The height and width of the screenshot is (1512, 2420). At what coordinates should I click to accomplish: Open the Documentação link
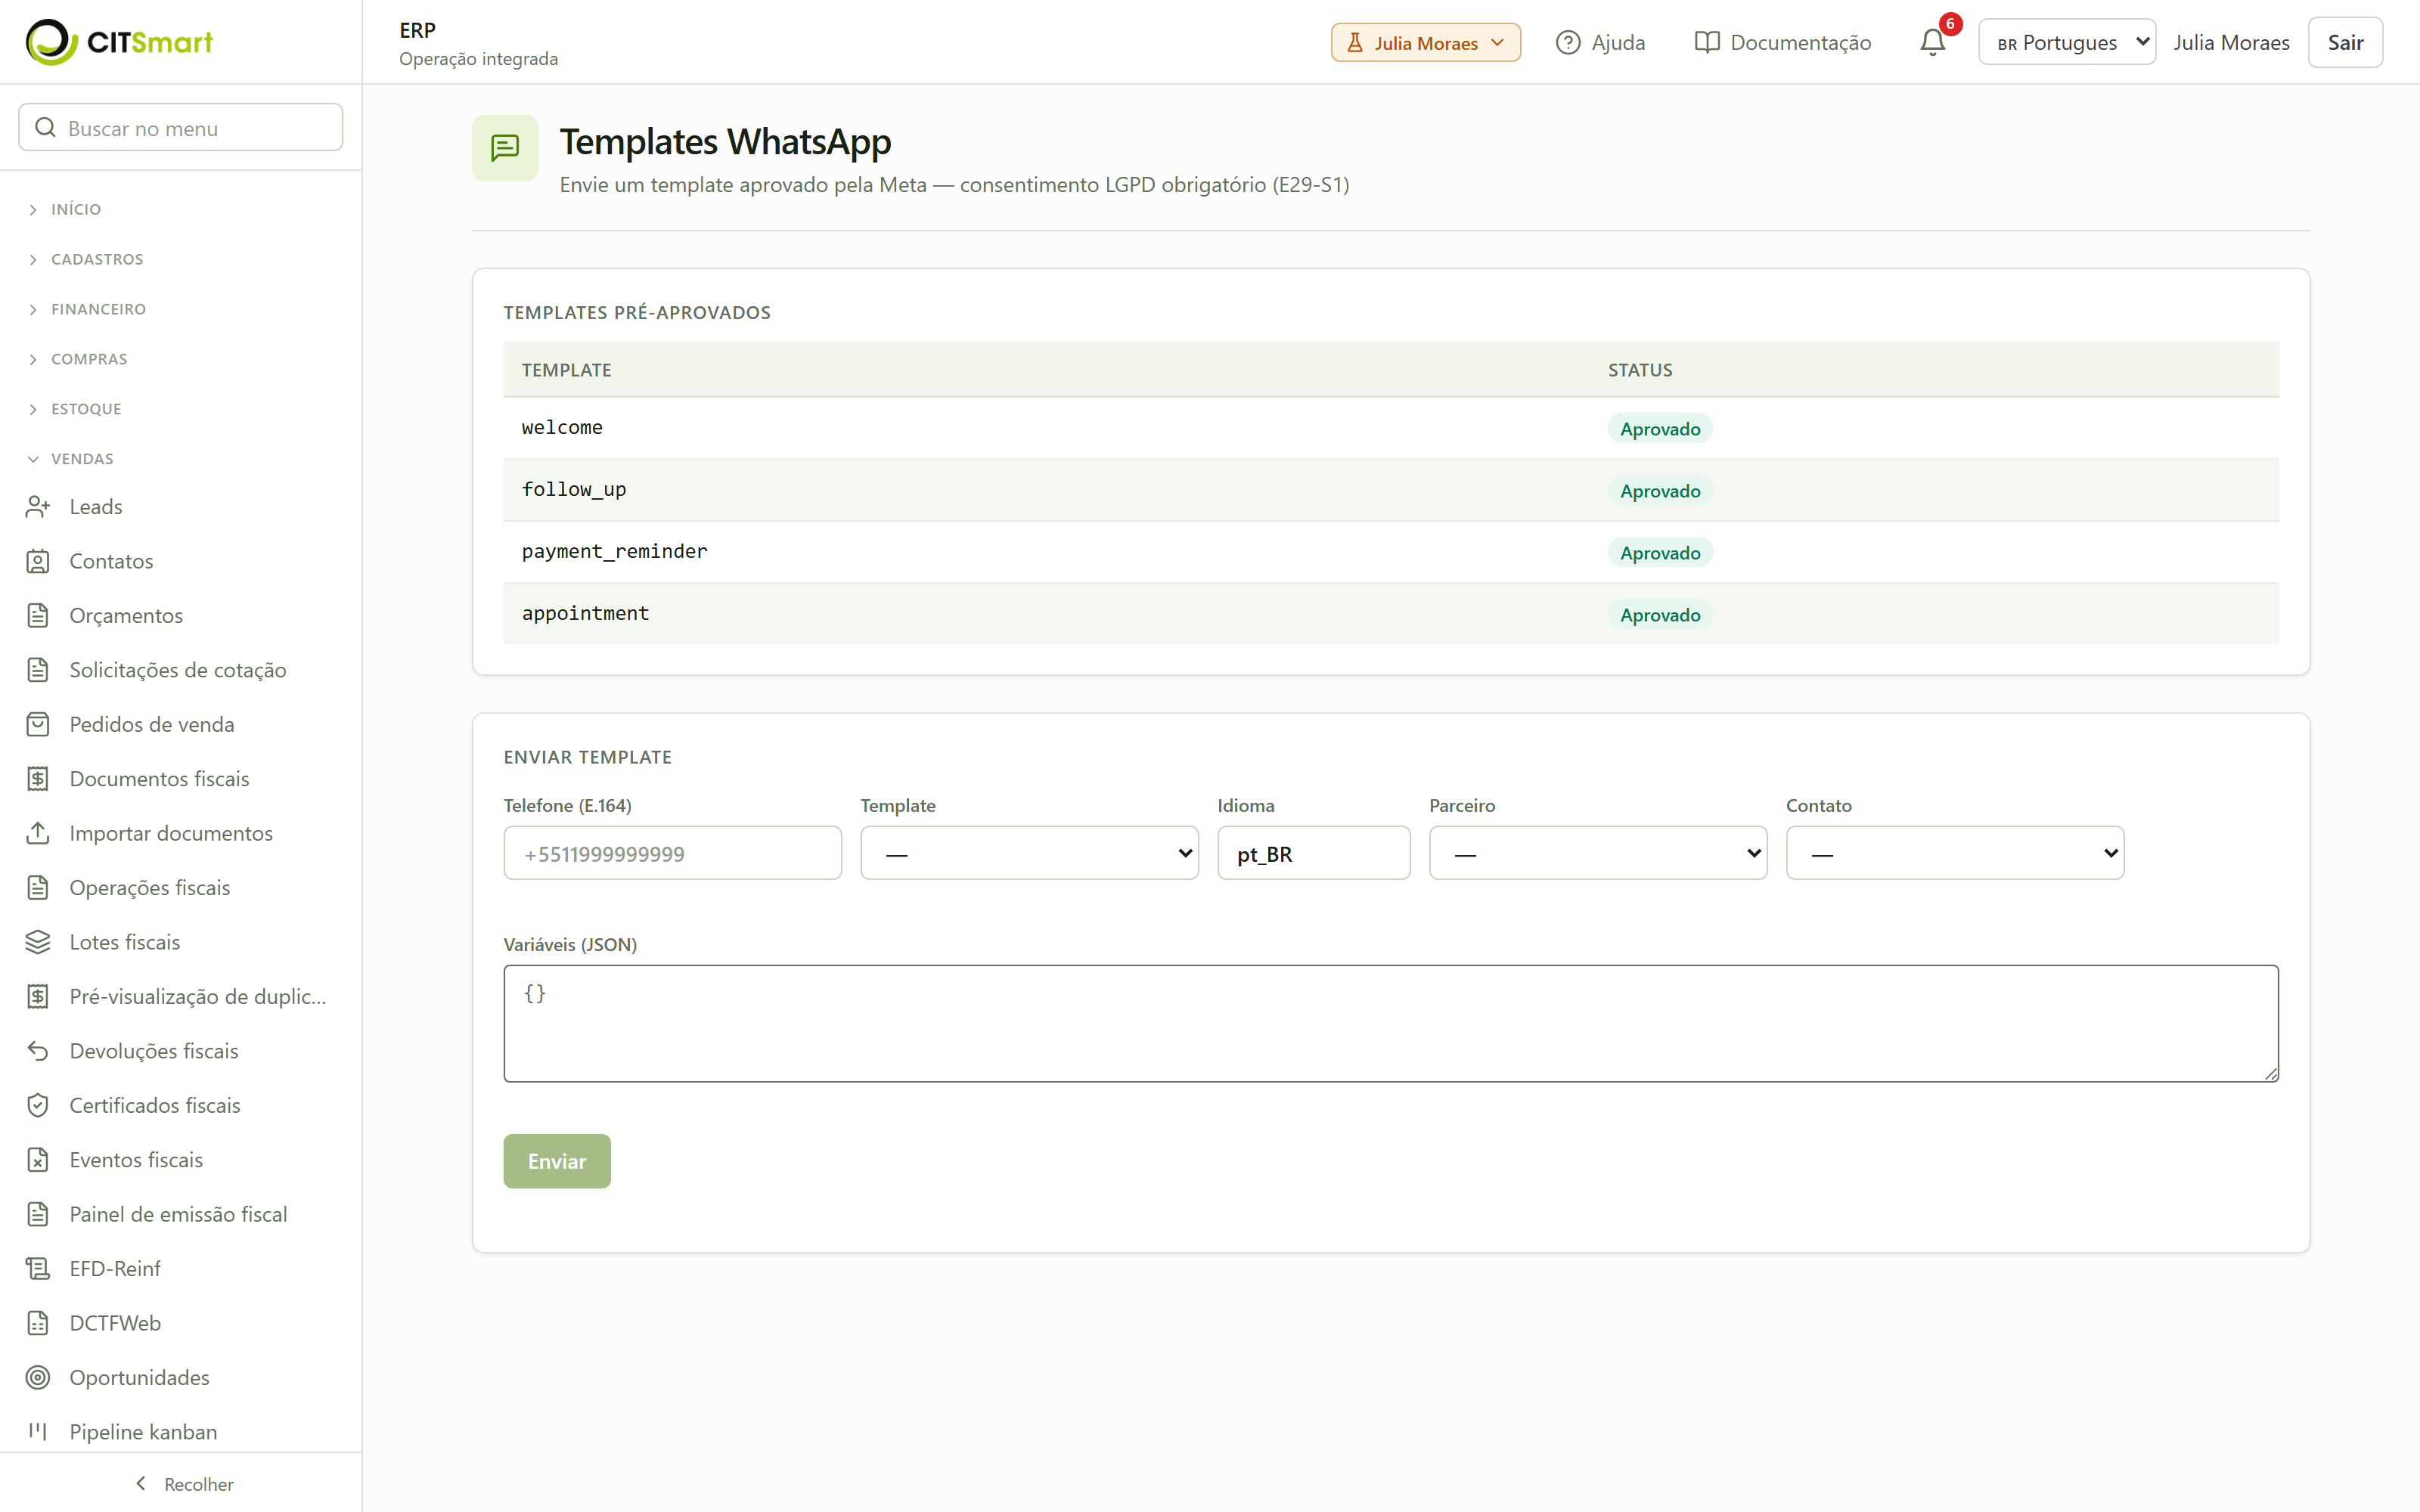point(1783,43)
